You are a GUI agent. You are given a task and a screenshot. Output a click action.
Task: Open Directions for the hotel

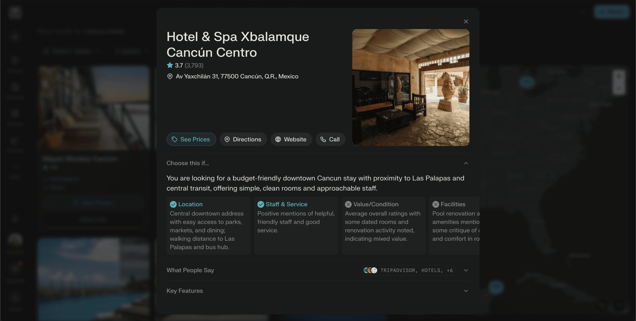243,139
